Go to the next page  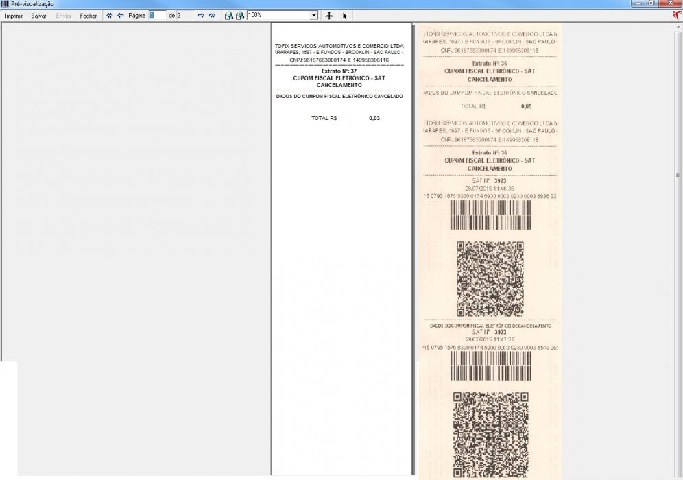pos(201,15)
